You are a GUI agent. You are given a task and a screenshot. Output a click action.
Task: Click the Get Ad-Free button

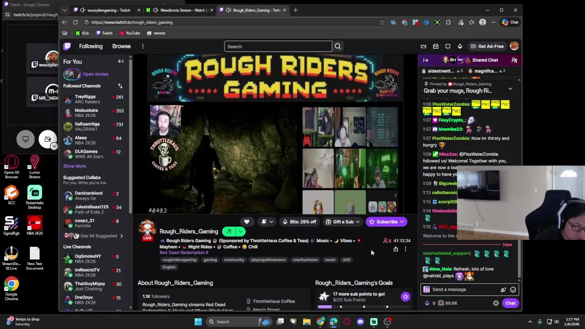(487, 46)
